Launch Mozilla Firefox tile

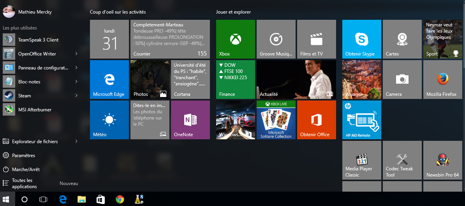click(x=442, y=80)
